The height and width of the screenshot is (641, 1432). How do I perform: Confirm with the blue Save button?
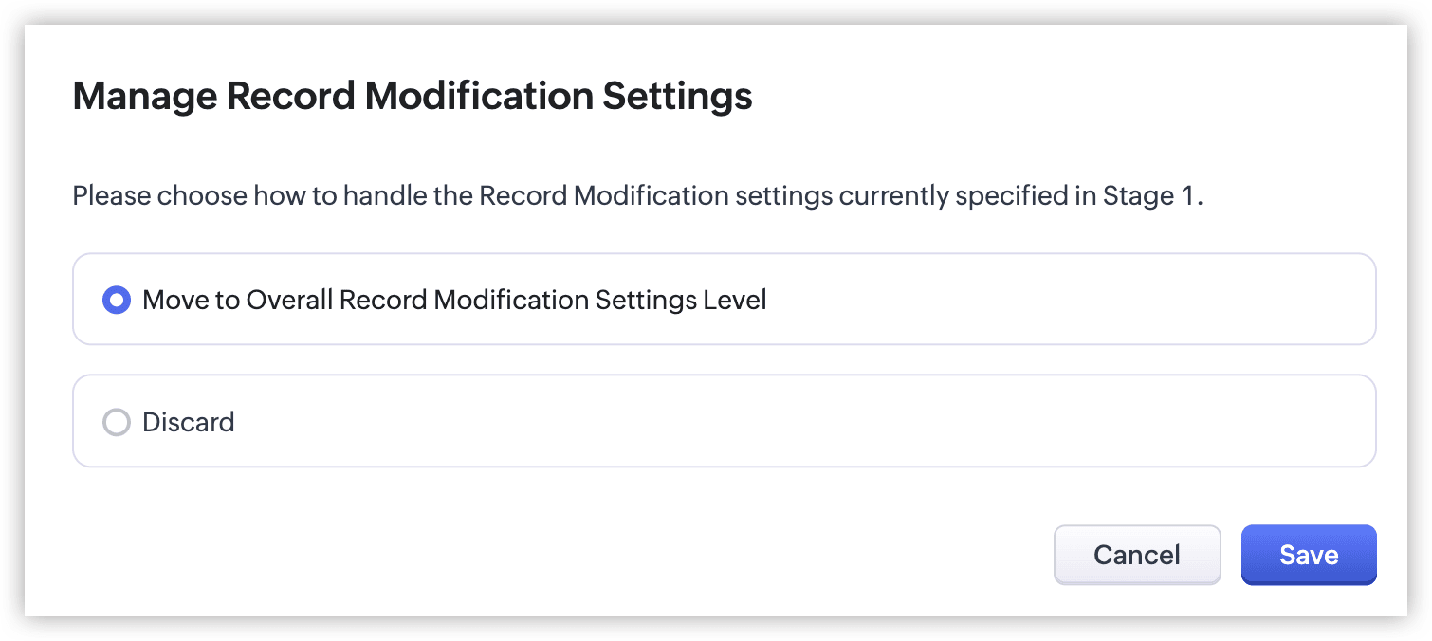pyautogui.click(x=1309, y=555)
